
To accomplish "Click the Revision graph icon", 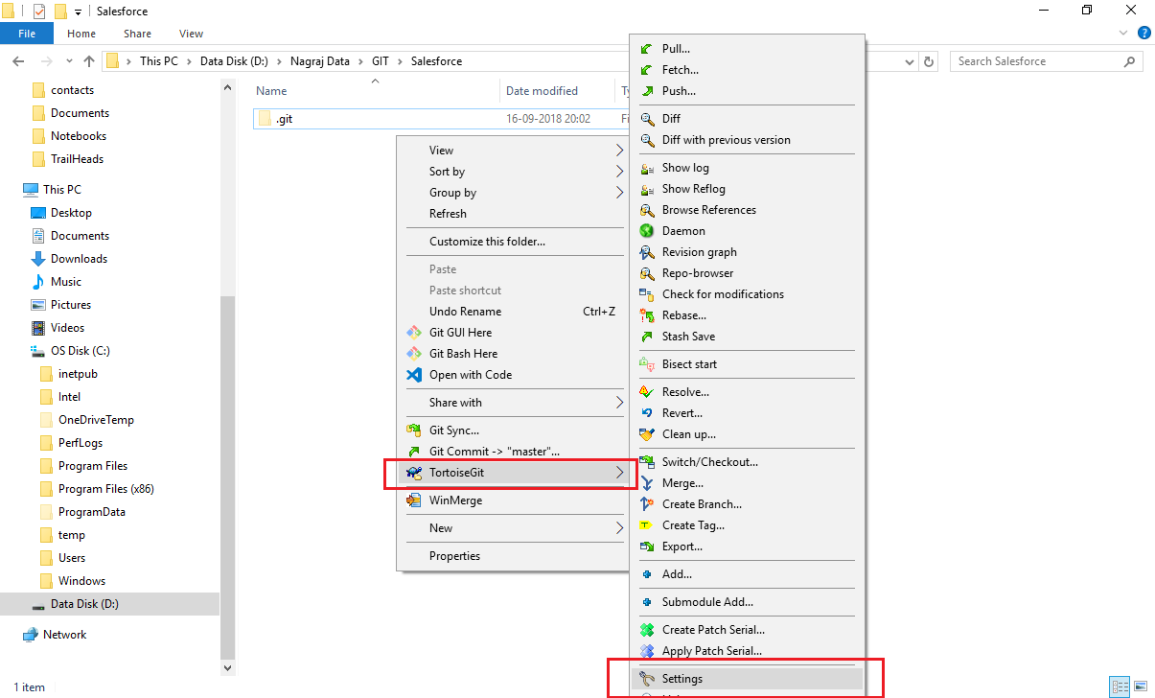I will click(647, 252).
